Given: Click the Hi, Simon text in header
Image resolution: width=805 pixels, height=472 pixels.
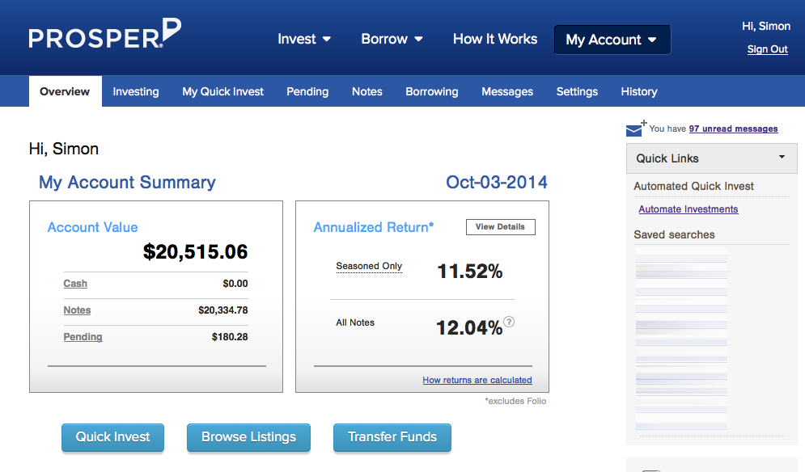Looking at the screenshot, I should 766,26.
